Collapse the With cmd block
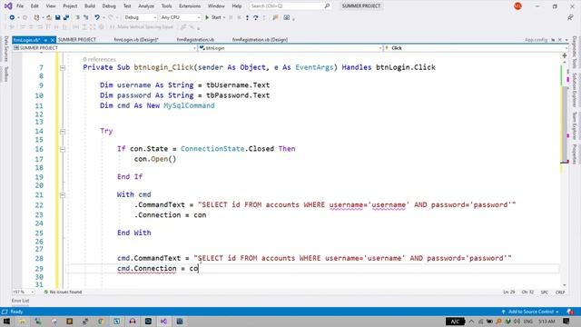 tap(63, 195)
